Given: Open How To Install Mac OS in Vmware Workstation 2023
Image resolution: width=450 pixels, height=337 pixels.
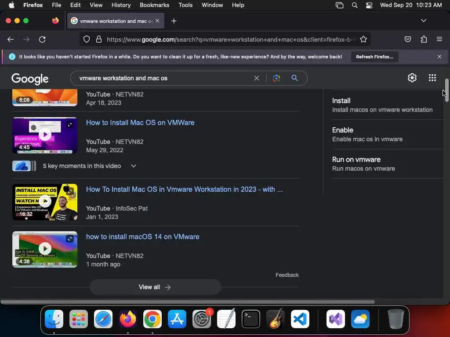Looking at the screenshot, I should [x=185, y=190].
